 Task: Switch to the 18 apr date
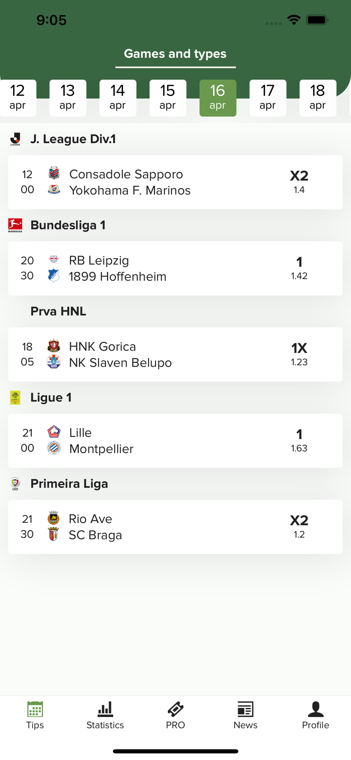[x=318, y=98]
